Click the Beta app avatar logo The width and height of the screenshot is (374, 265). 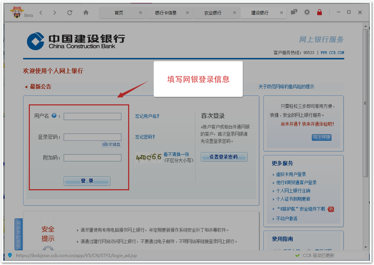(17, 12)
